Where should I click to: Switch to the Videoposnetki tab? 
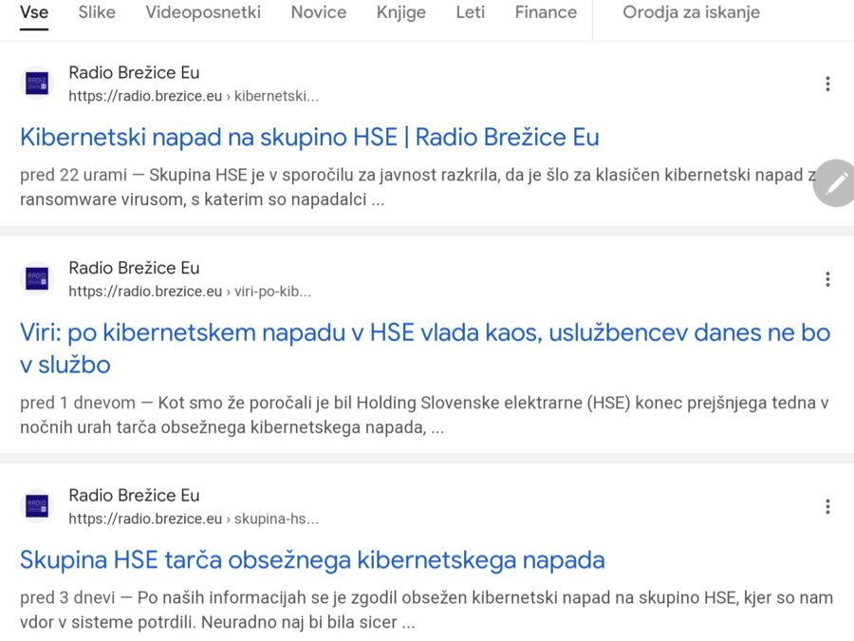click(203, 12)
